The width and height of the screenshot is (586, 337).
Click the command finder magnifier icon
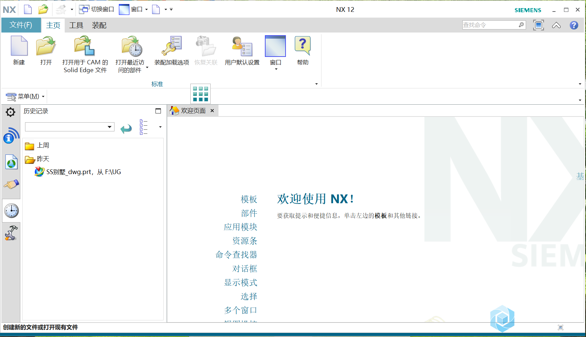[x=521, y=25]
